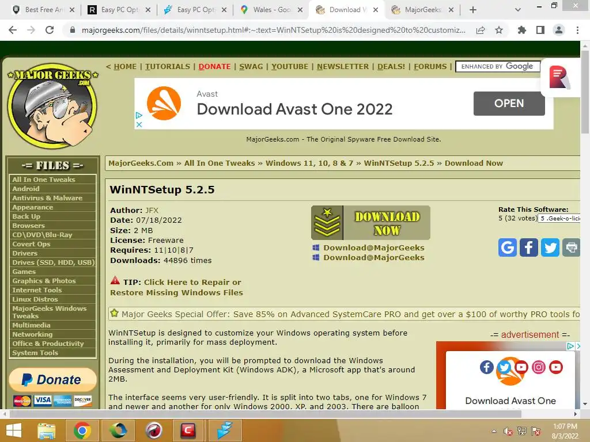Viewport: 590px width, 442px height.
Task: Open the HOME navigation link
Action: click(x=125, y=67)
